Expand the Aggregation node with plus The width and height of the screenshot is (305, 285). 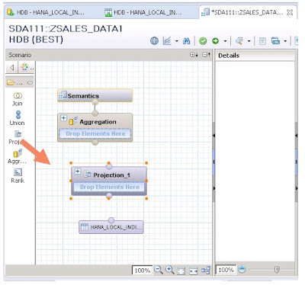63,118
